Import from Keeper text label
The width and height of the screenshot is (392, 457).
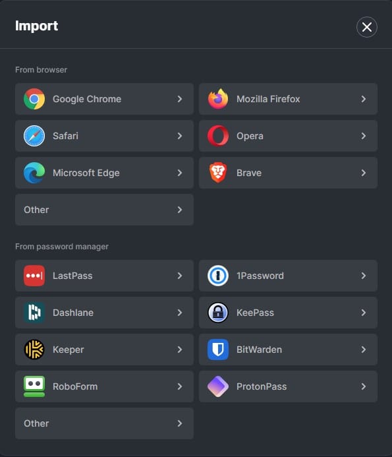point(69,350)
